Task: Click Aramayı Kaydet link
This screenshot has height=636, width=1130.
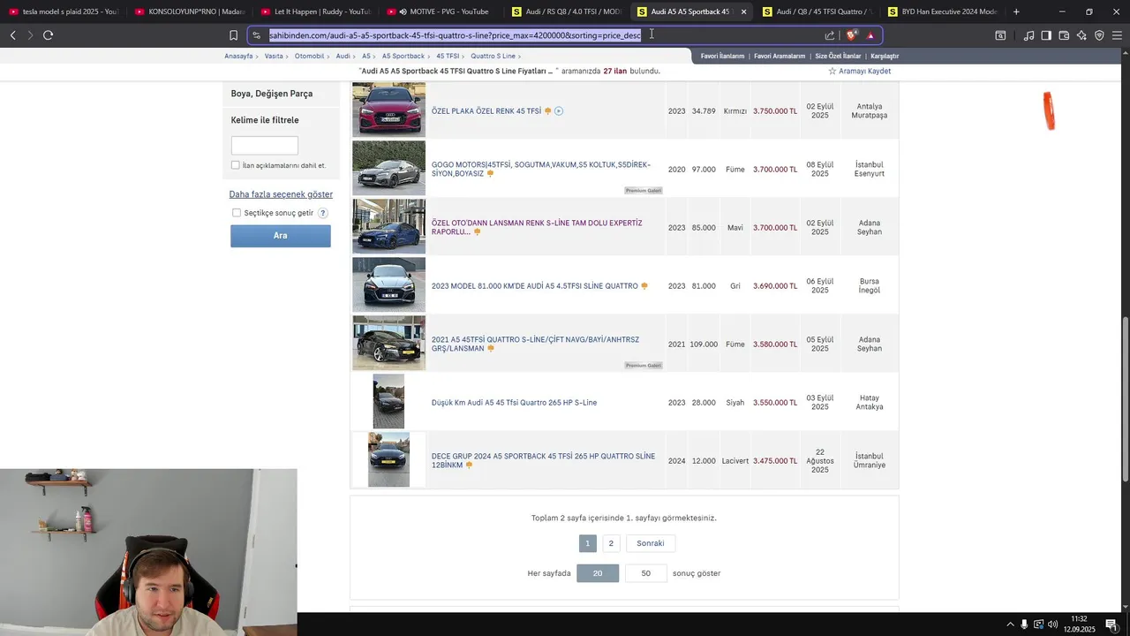Action: point(864,71)
